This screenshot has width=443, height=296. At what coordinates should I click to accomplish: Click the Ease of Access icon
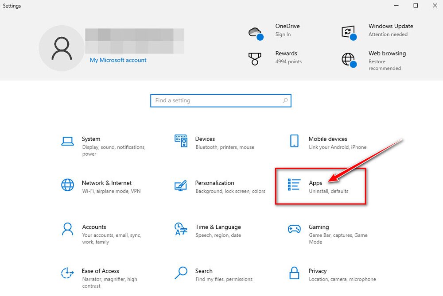(x=67, y=273)
